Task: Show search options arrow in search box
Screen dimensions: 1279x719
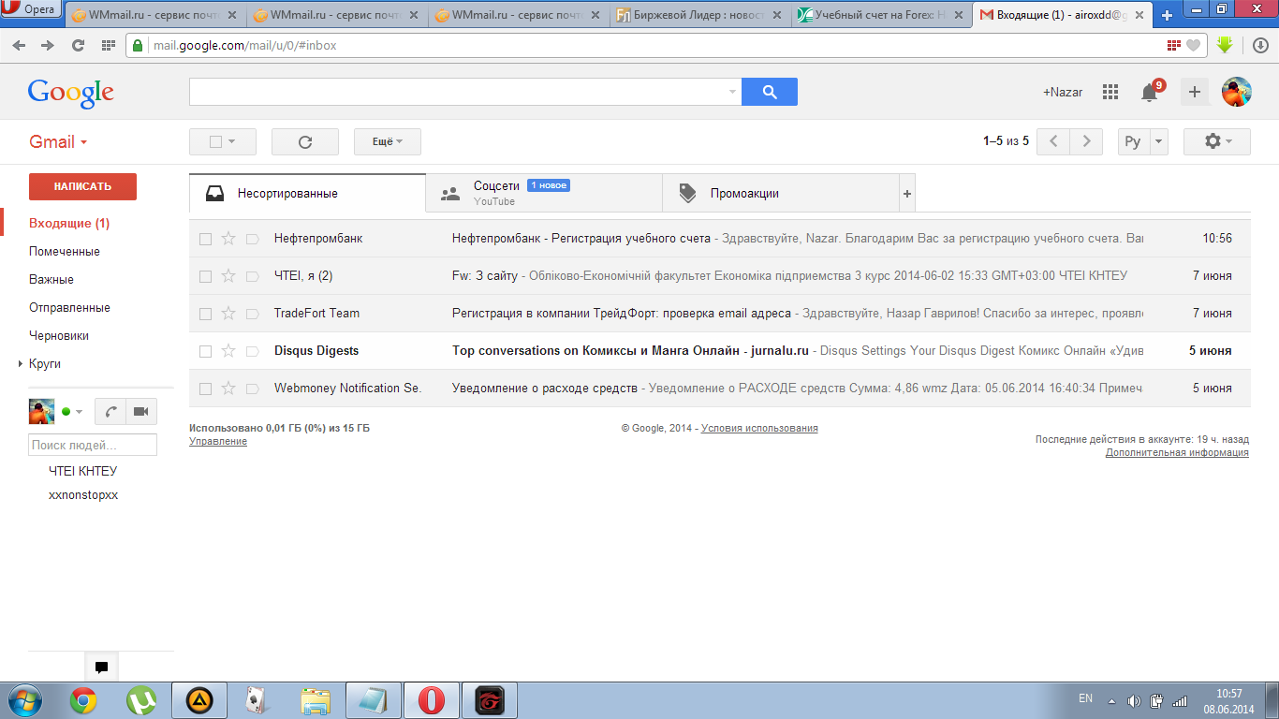Action: click(732, 92)
